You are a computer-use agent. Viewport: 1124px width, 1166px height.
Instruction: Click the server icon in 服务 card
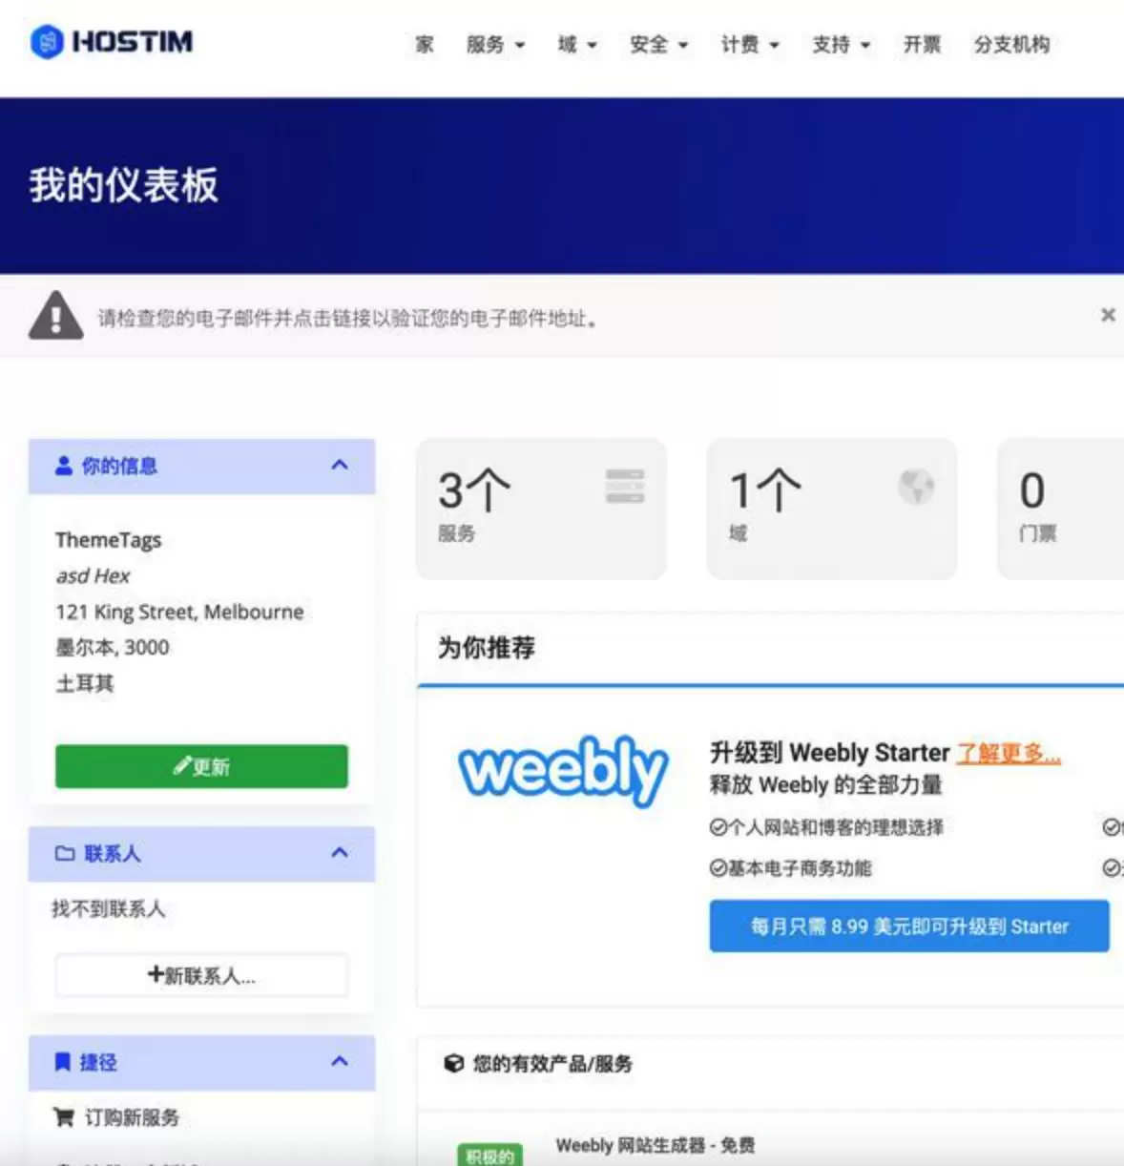click(625, 487)
